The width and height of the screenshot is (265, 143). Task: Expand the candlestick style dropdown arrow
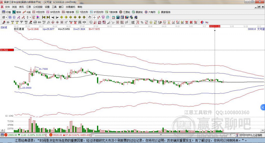click(30, 17)
